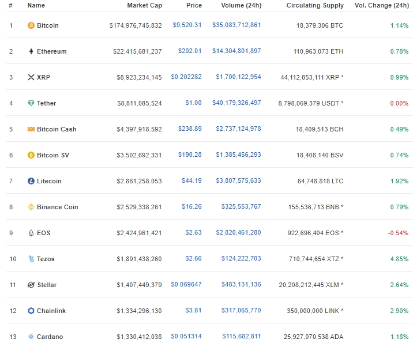413x343 pixels.
Task: Click Litecoin price $44.19
Action: [x=192, y=180]
